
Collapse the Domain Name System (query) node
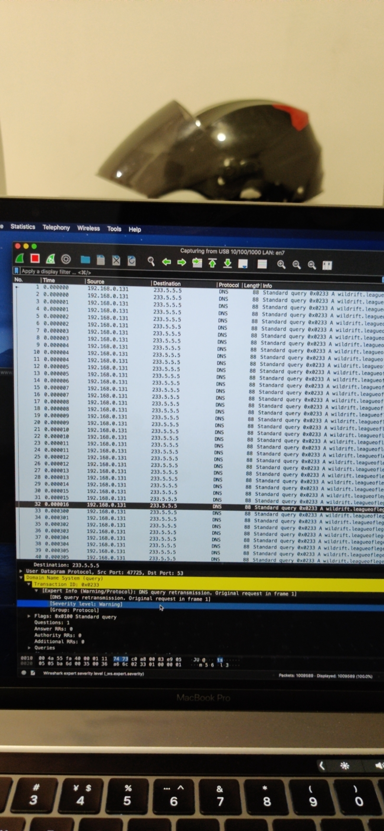[x=21, y=578]
